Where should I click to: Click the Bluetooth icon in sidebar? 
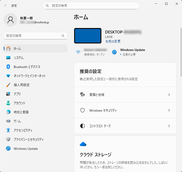pos(8,67)
